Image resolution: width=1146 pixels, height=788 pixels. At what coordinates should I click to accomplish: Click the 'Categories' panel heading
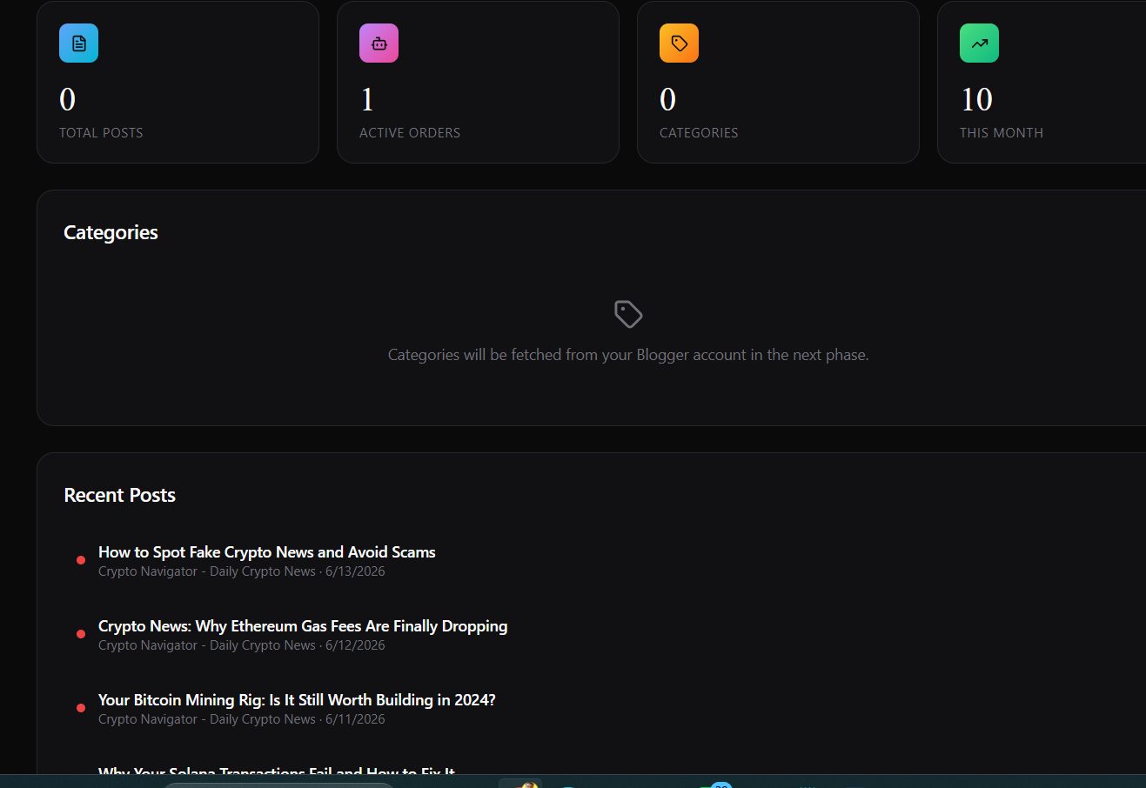pos(111,232)
